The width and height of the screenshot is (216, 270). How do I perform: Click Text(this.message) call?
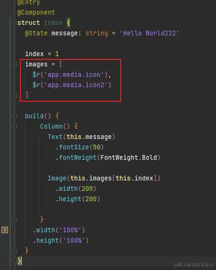[82, 137]
